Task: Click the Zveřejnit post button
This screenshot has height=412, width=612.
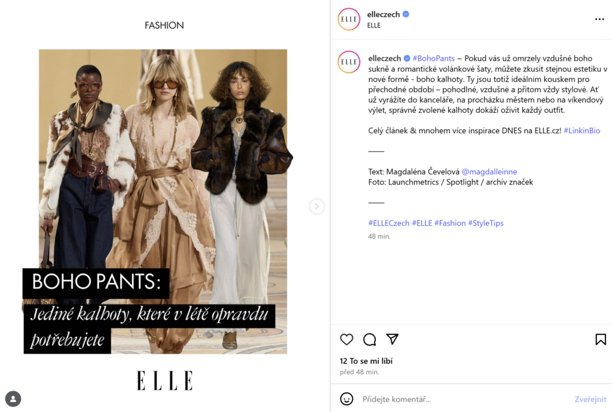Action: point(590,399)
